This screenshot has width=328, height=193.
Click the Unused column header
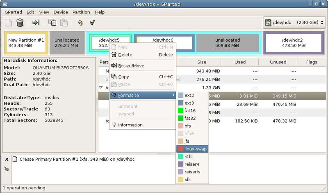click(x=278, y=62)
